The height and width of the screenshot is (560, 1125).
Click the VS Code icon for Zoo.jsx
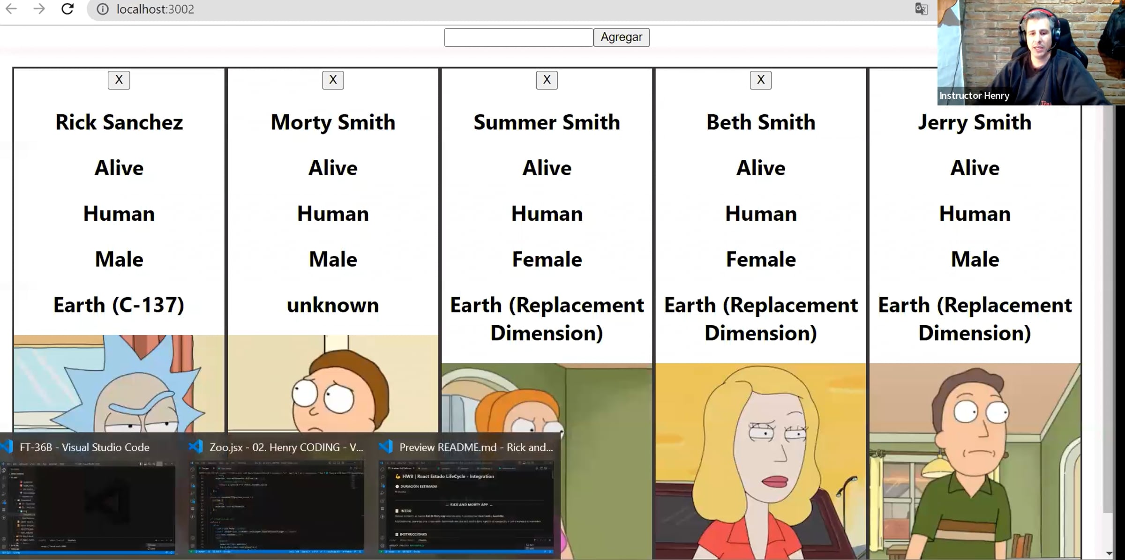196,447
